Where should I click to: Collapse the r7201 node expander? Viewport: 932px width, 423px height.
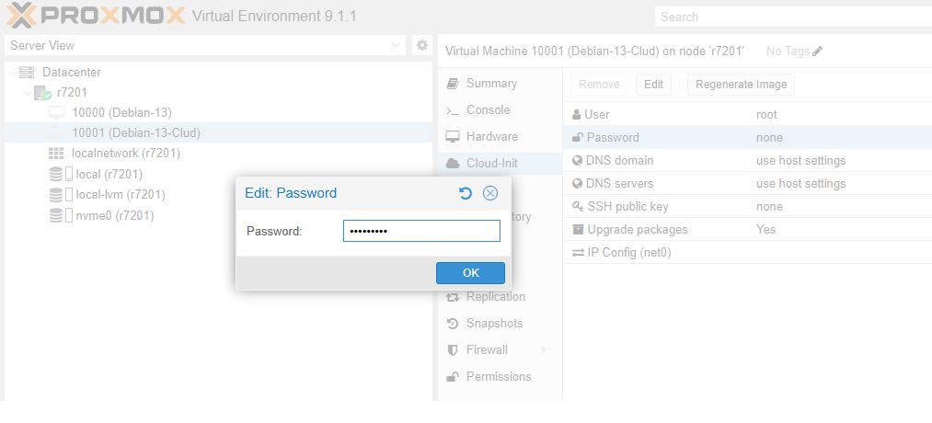pyautogui.click(x=27, y=92)
